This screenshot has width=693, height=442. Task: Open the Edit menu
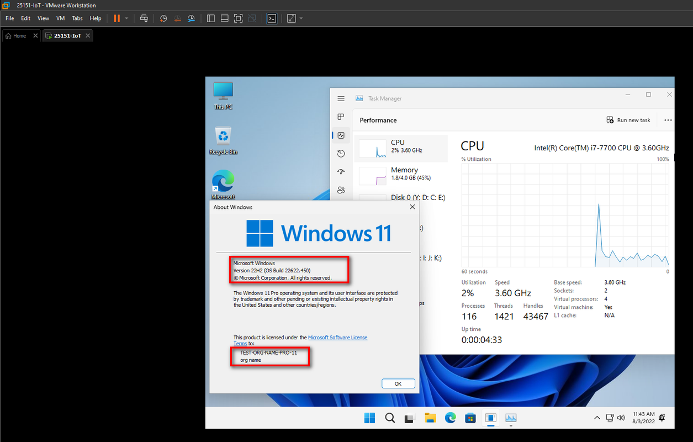(x=26, y=18)
